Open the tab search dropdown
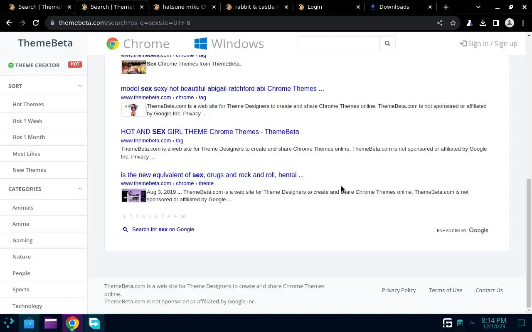Viewport: 532px width, 332px height. pyautogui.click(x=478, y=7)
